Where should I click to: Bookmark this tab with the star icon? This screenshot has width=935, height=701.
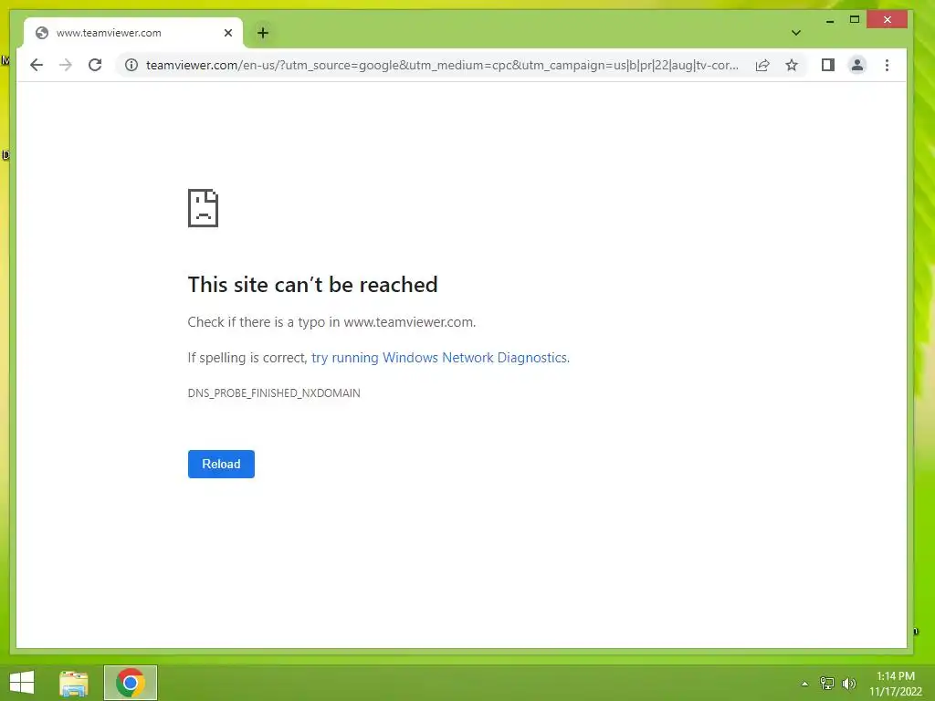792,65
